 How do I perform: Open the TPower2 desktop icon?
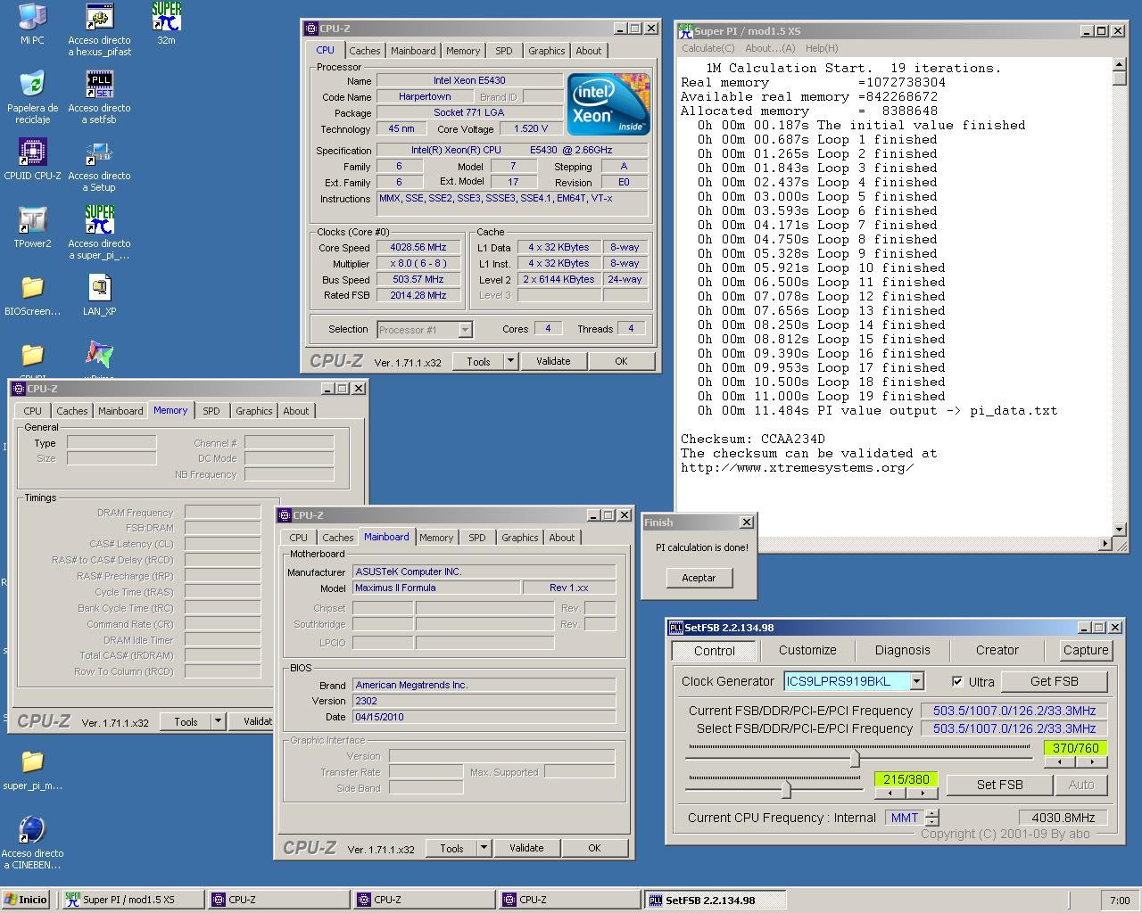coord(32,220)
